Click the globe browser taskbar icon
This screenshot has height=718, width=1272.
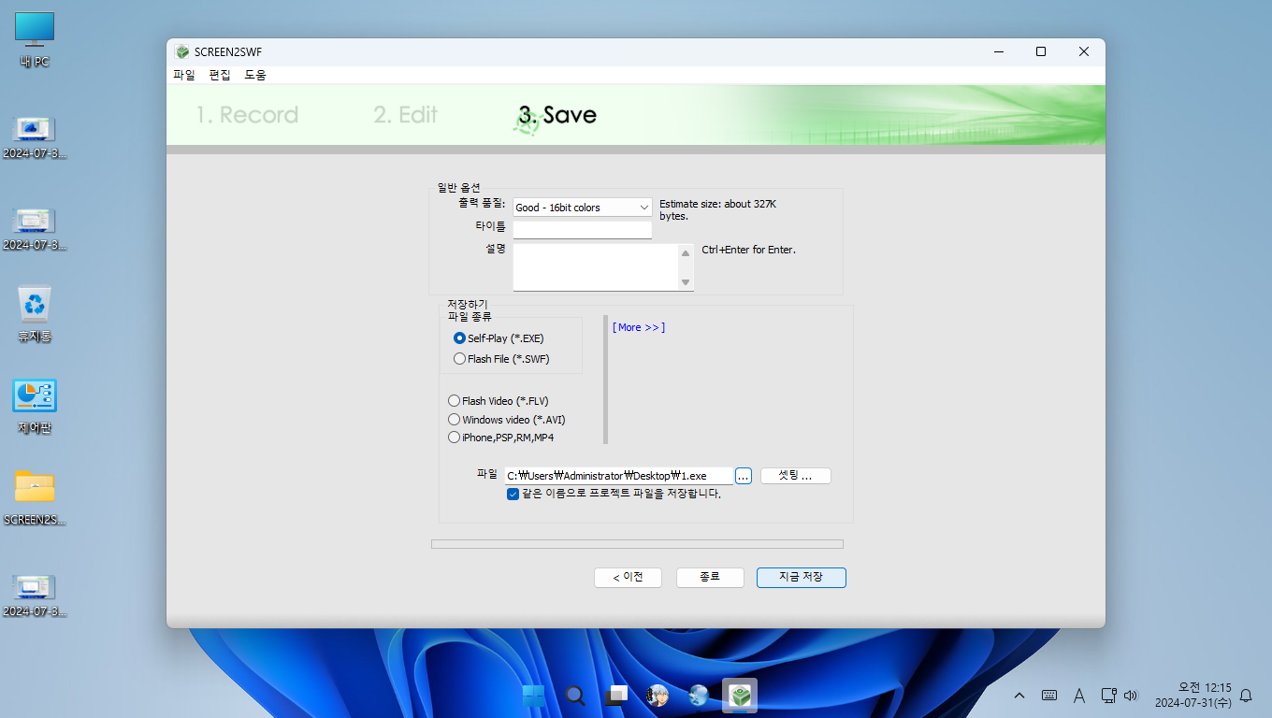[699, 696]
